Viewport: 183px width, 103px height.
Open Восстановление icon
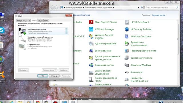(91, 51)
